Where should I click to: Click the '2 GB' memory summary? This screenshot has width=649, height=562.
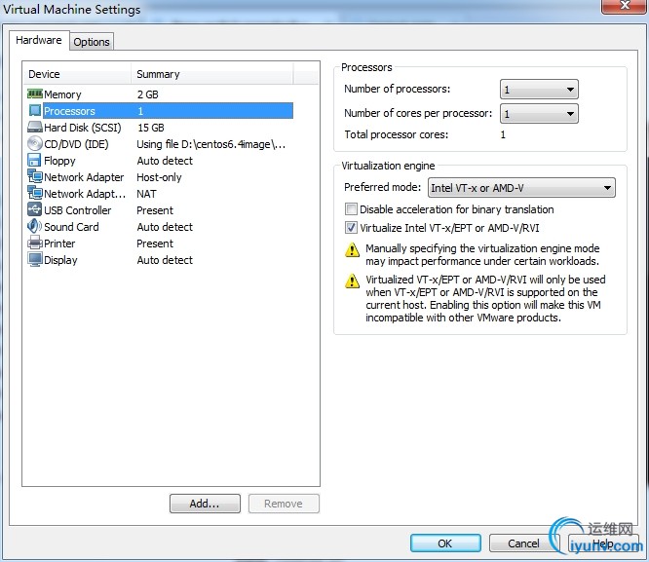[148, 94]
